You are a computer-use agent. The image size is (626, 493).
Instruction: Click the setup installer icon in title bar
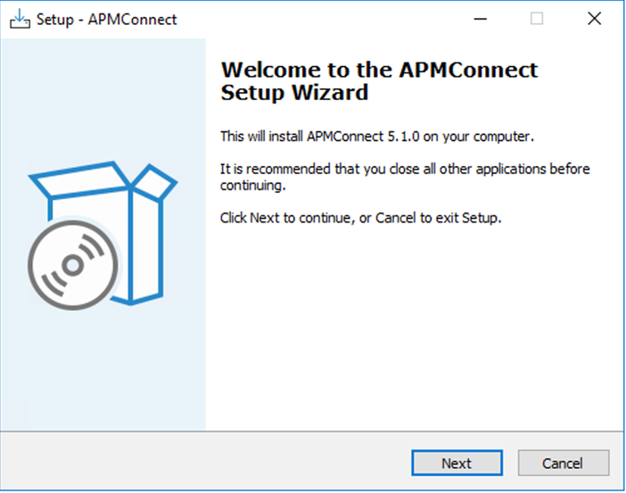[20, 19]
